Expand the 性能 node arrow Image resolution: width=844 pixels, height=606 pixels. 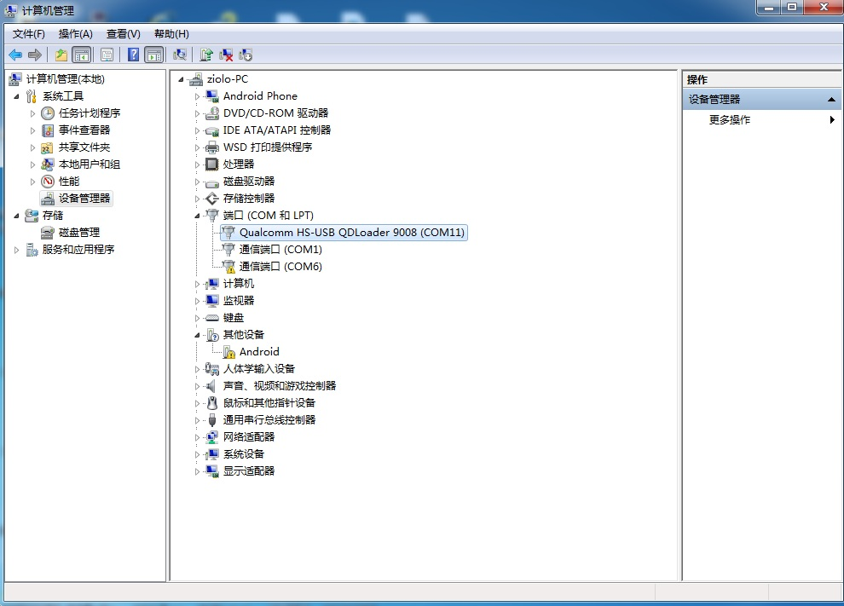pyautogui.click(x=32, y=182)
